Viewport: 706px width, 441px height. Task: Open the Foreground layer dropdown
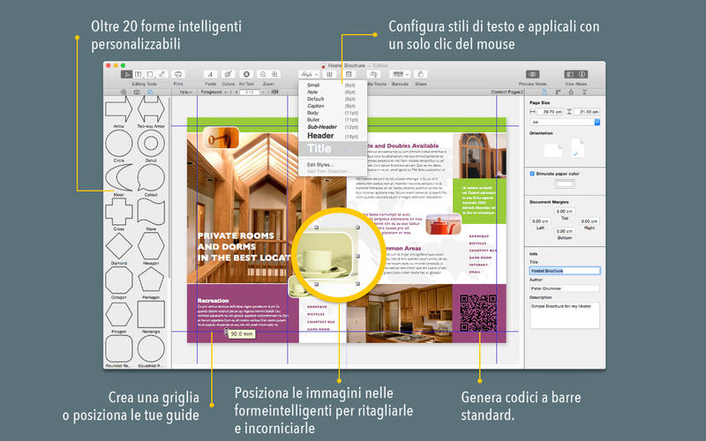click(214, 92)
